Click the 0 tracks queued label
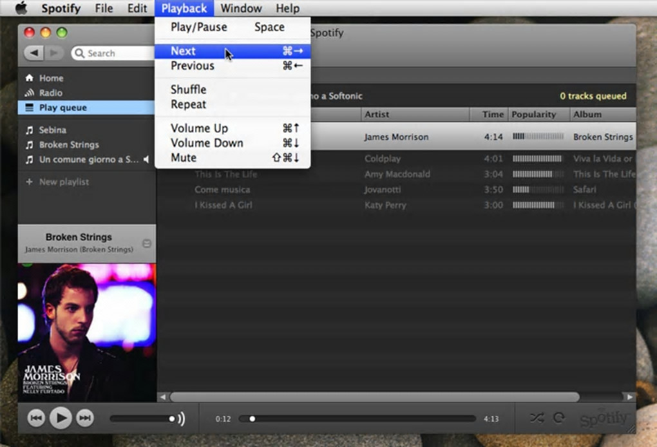This screenshot has height=447, width=657. pos(593,96)
